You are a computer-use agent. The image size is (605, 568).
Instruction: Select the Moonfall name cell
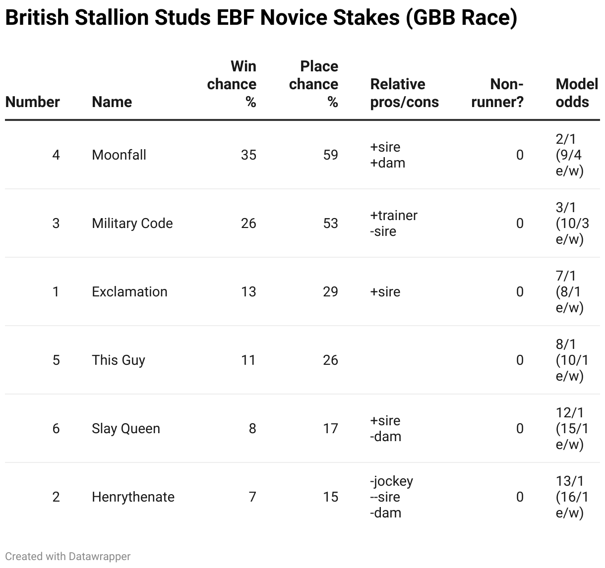tap(119, 155)
